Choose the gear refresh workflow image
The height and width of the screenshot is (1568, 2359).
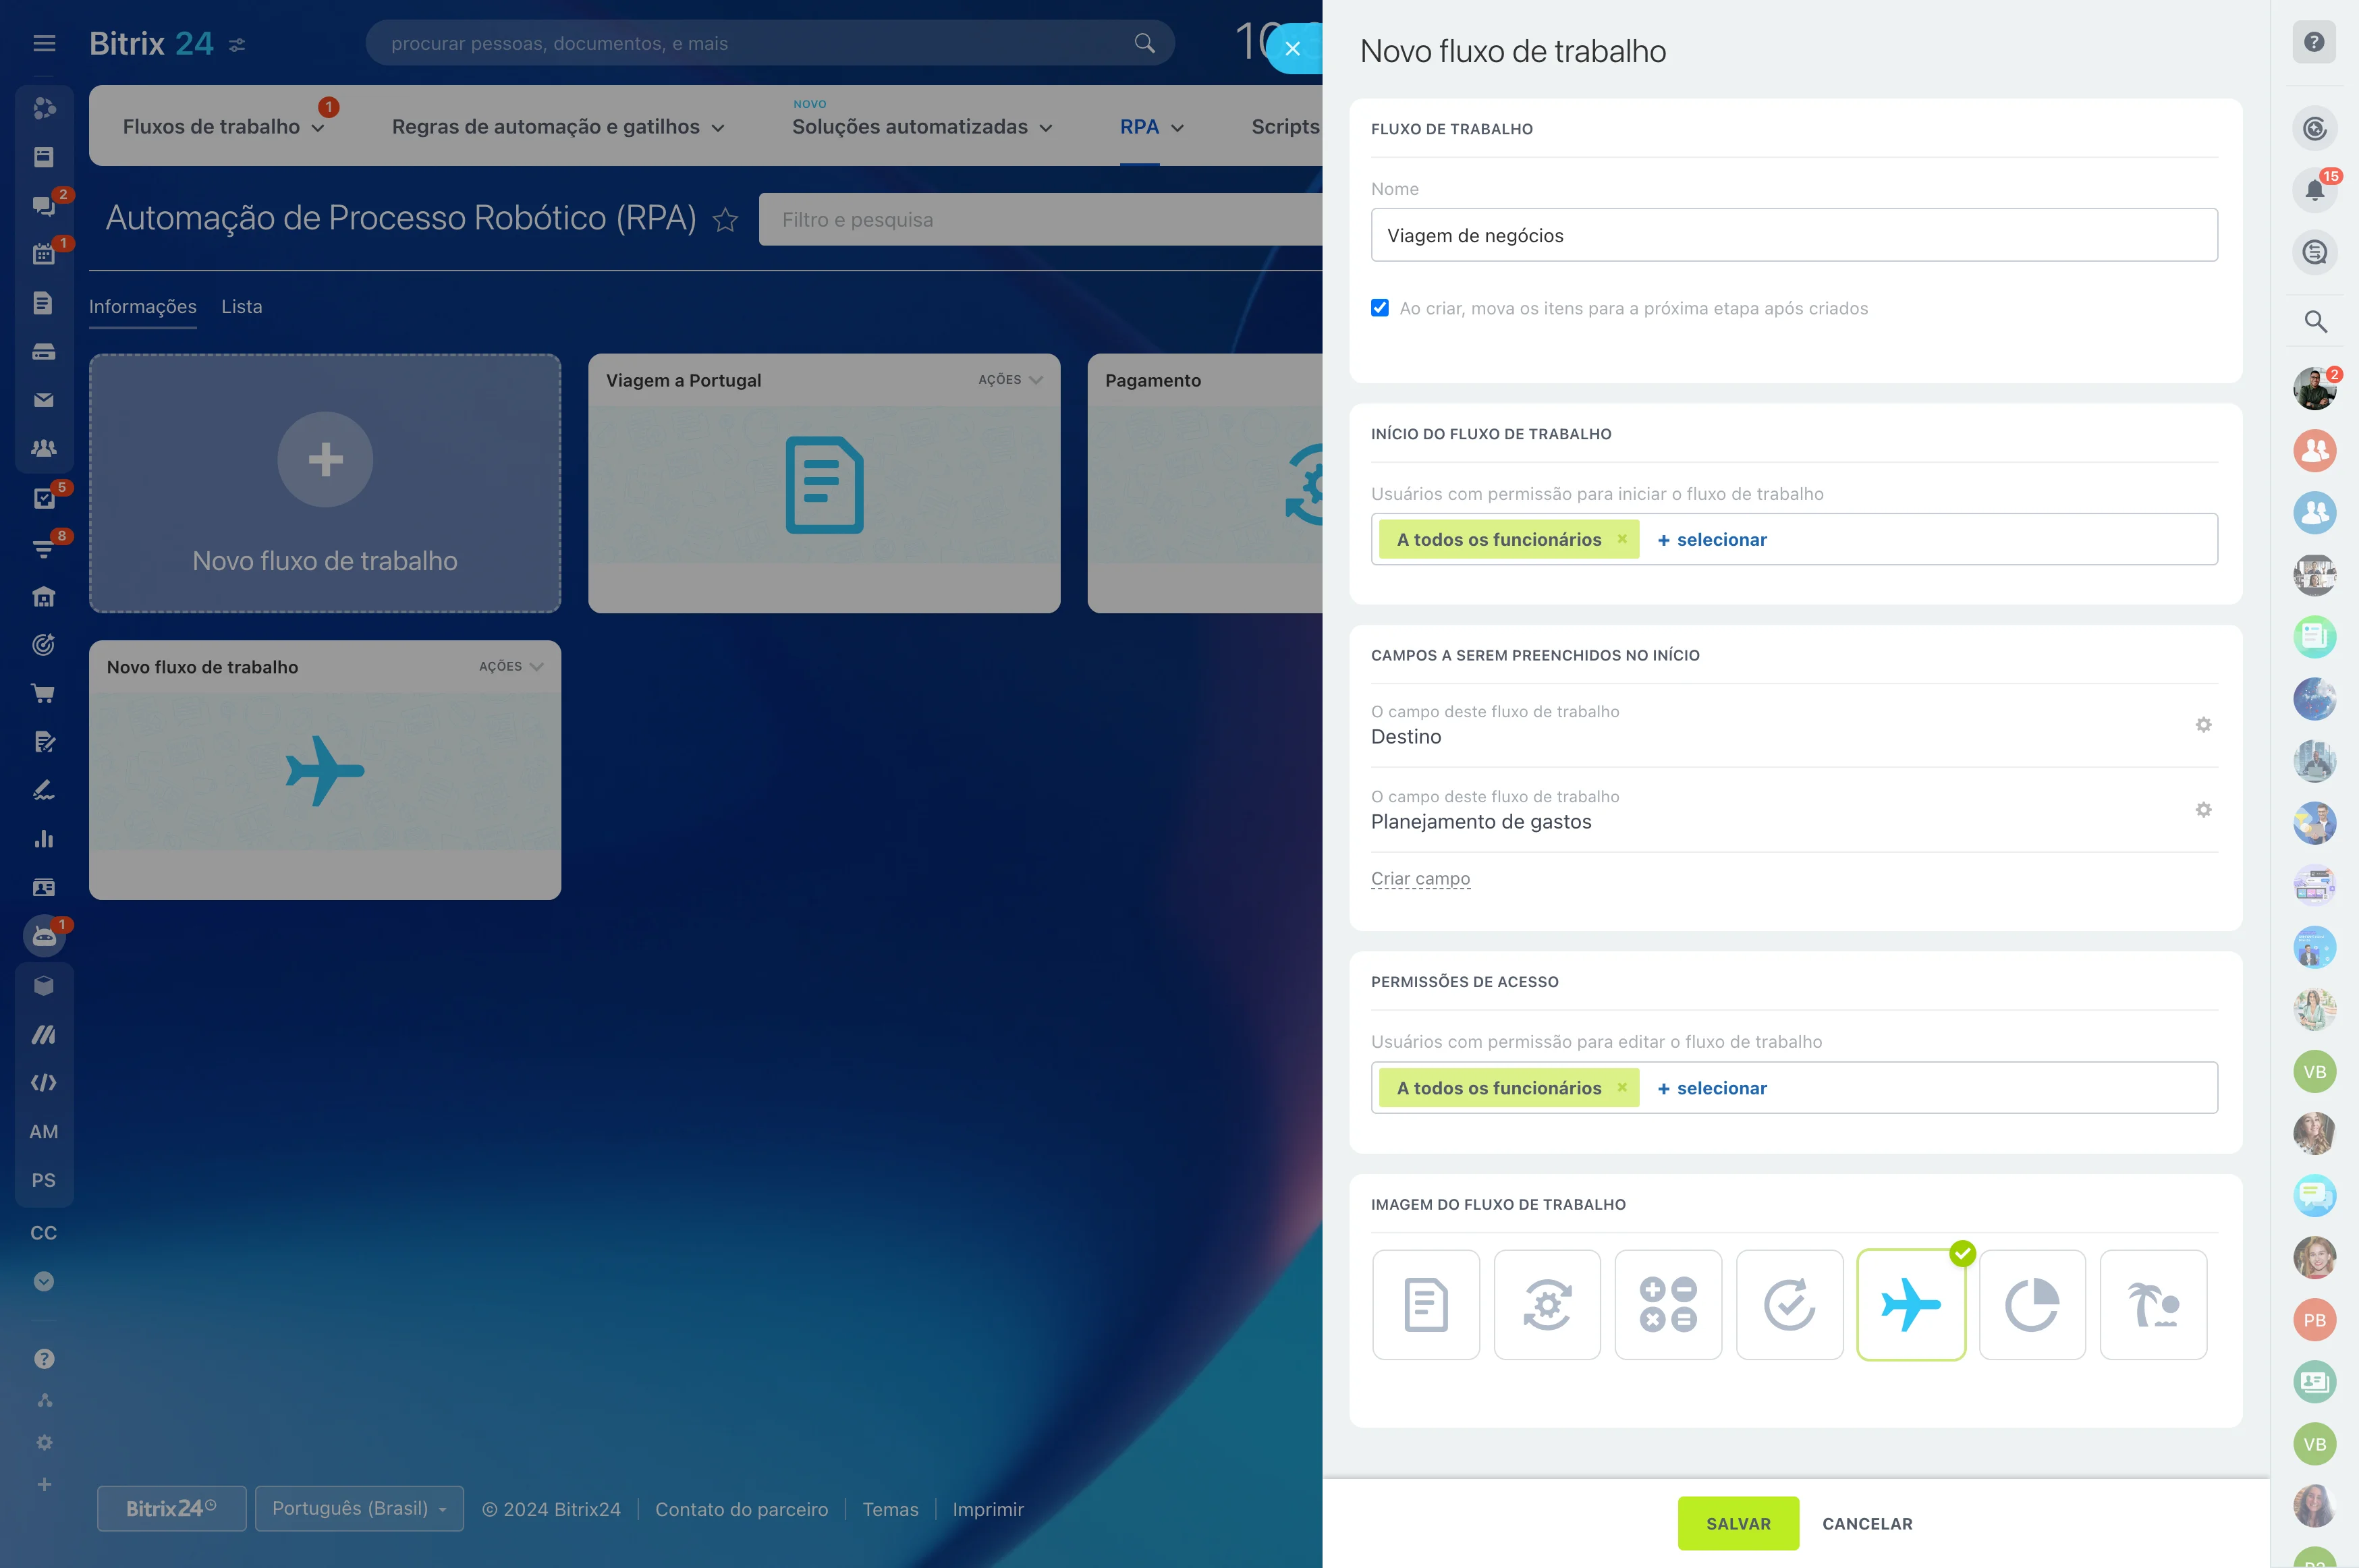pyautogui.click(x=1546, y=1304)
